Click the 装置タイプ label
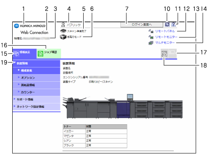208x159 pixels. (69, 82)
